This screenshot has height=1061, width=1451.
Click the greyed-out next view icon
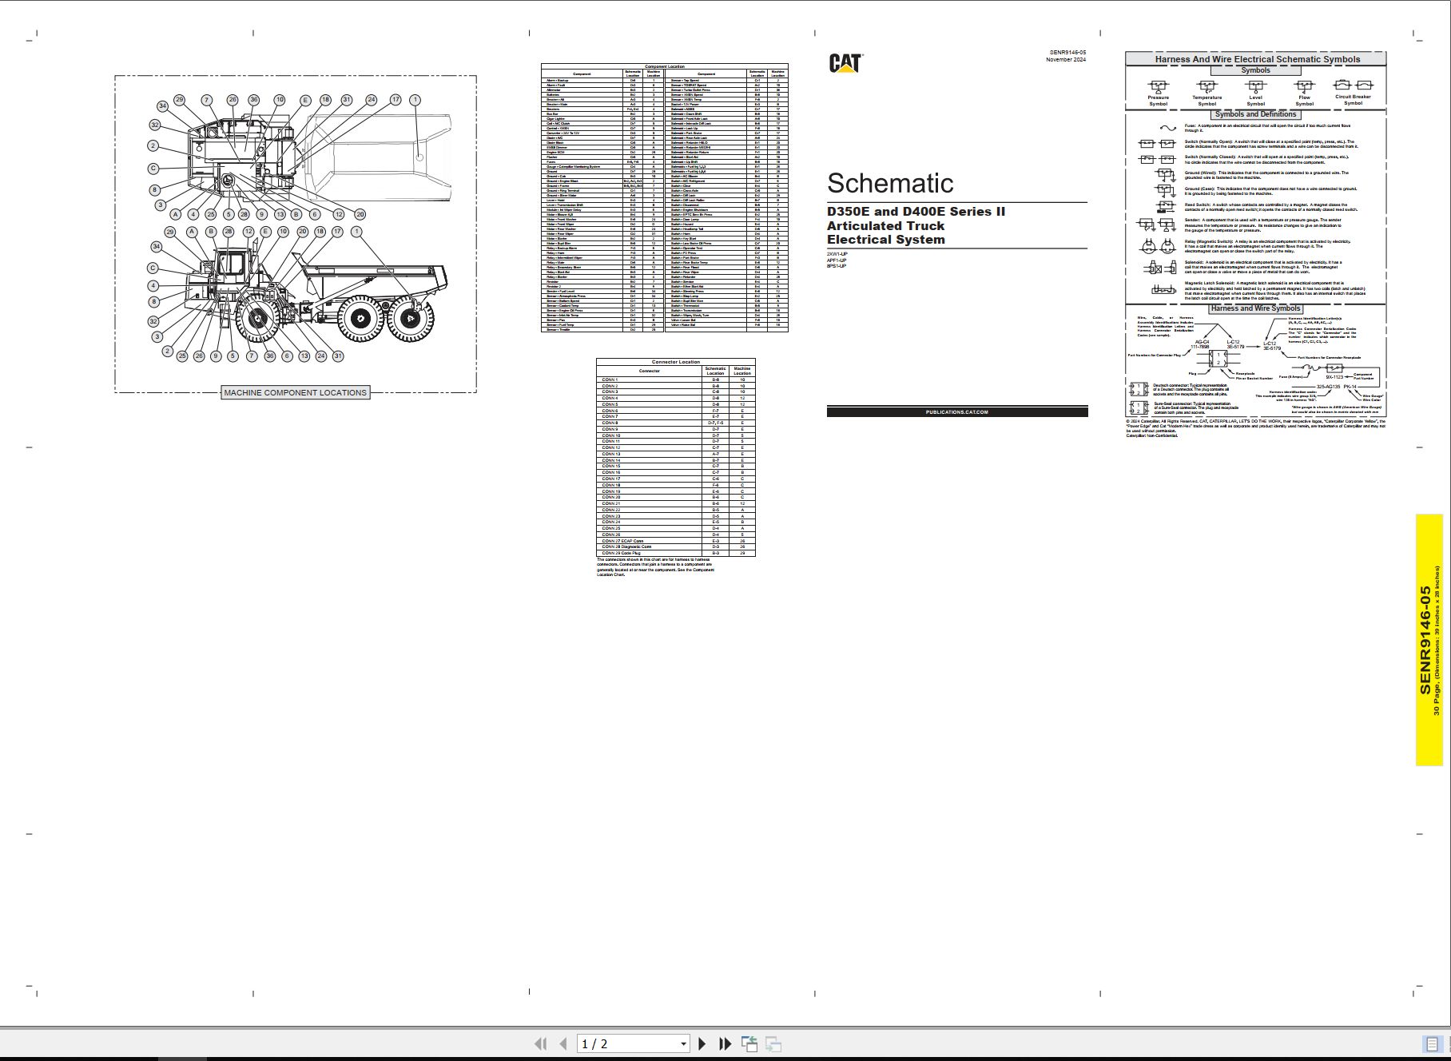(x=773, y=1043)
